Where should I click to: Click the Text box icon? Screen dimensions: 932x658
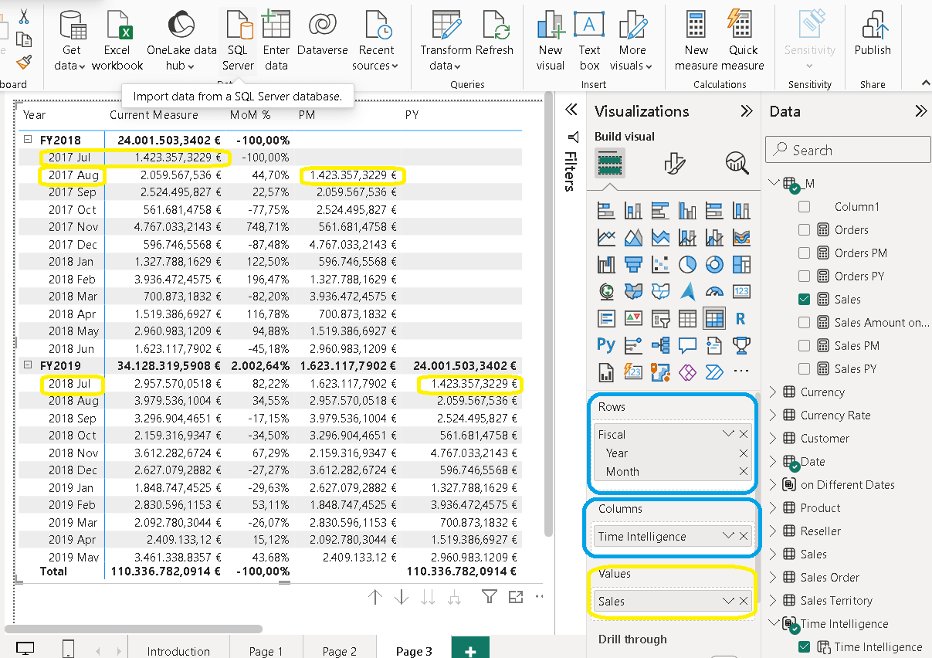[x=589, y=25]
